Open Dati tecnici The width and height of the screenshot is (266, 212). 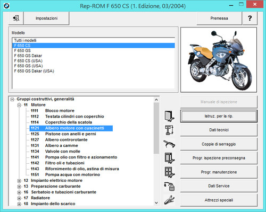(219, 130)
